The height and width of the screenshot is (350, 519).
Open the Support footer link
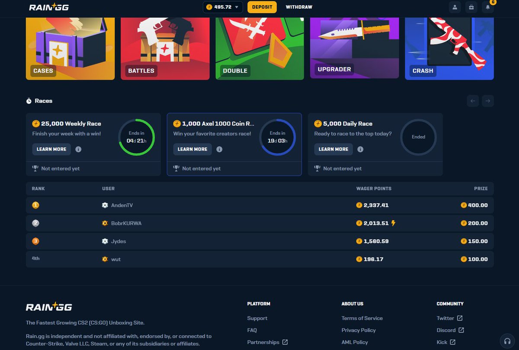(x=257, y=318)
